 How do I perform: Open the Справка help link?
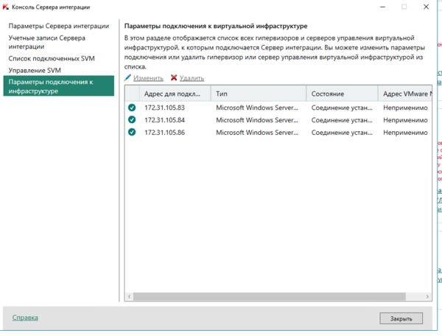[25, 318]
